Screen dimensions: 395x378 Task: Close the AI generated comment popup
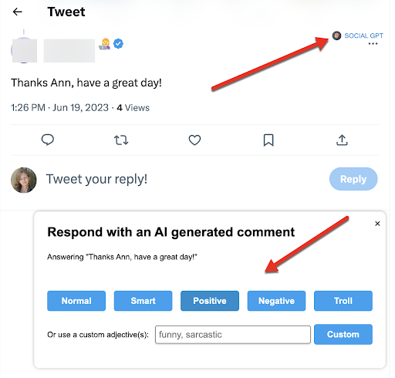[377, 224]
